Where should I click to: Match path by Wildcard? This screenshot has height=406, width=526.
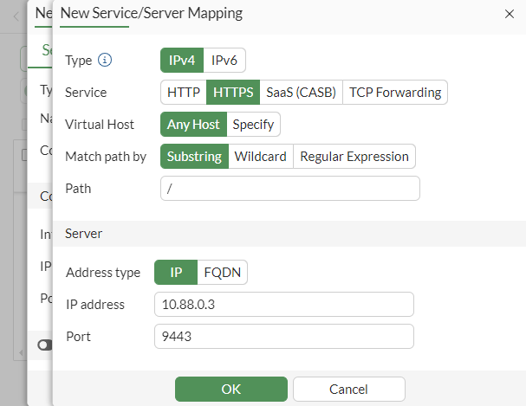coord(261,157)
